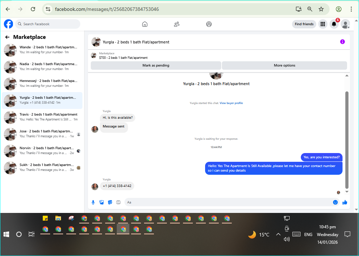The height and width of the screenshot is (256, 359).
Task: Open Nadia conversation in list
Action: point(42,67)
